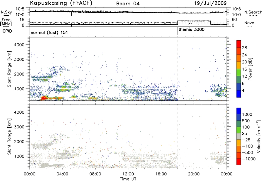This screenshot has width=262, height=181.
Task: Click velocity colorbar blue top segment above 1000
Action: (x=239, y=111)
